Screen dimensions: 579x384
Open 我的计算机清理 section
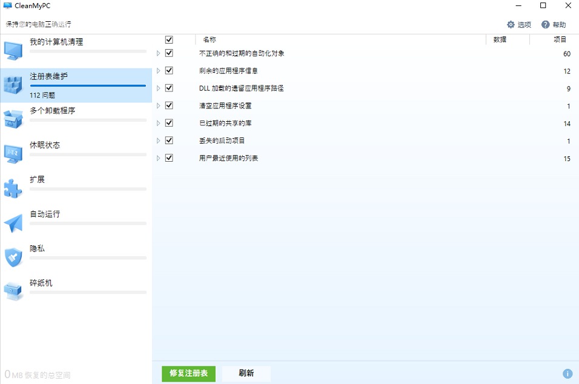tap(76, 51)
